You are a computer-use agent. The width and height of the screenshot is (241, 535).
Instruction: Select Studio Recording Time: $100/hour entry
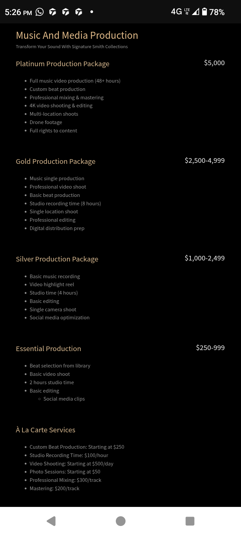pos(69,455)
